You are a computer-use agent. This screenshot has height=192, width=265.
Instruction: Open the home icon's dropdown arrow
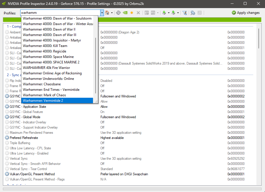pyautogui.click(x=112, y=13)
